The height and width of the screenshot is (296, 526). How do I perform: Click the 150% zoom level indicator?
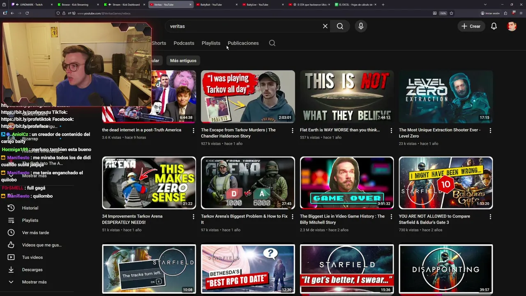(x=443, y=13)
